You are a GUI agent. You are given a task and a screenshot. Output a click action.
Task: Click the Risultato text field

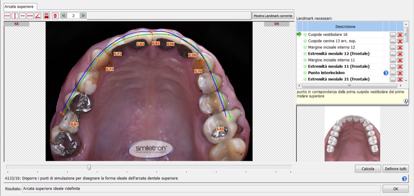pyautogui.click(x=202, y=189)
